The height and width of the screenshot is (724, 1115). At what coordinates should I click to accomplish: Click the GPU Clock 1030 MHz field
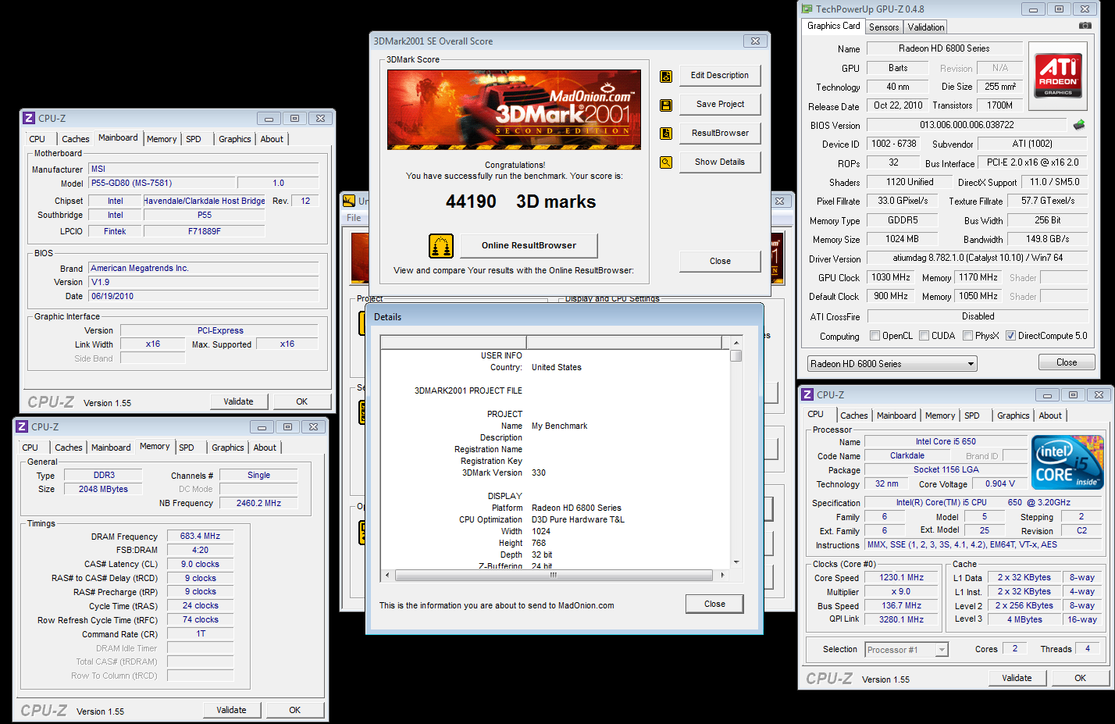[x=891, y=277]
